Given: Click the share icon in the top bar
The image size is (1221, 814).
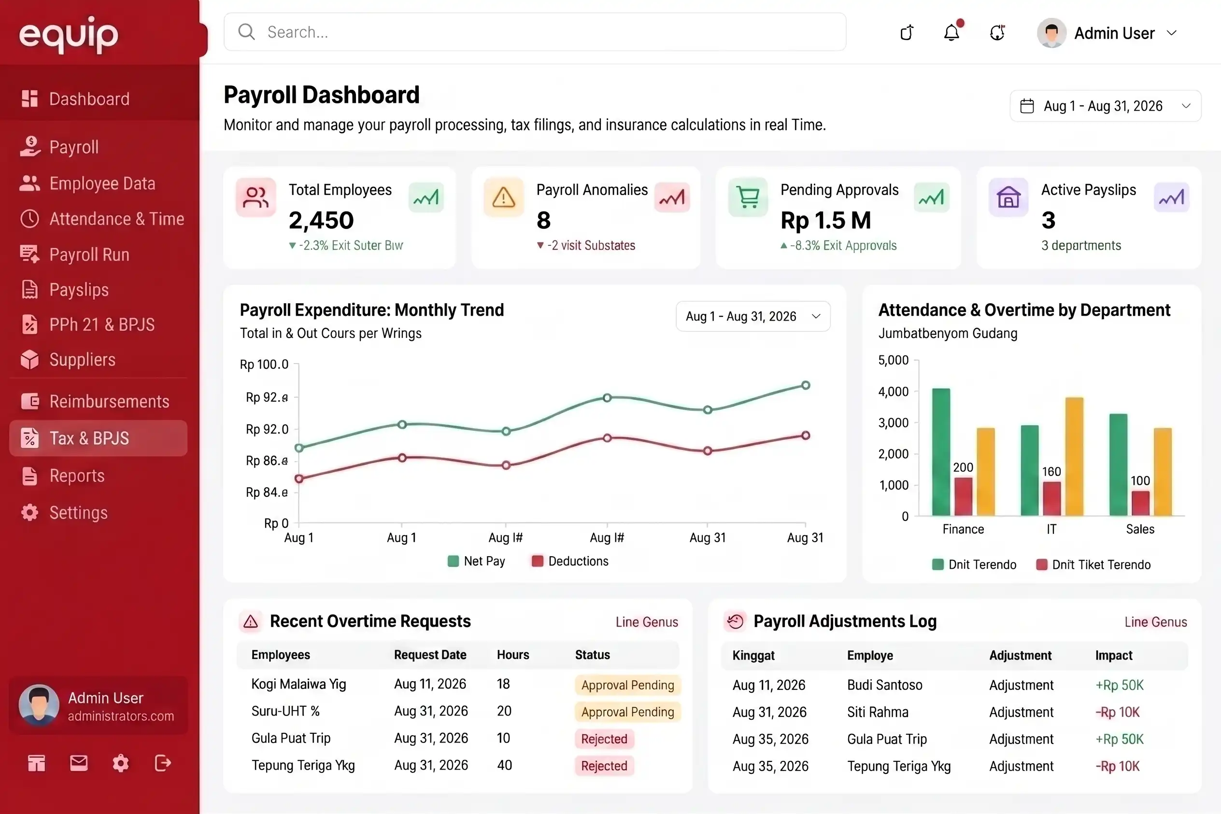Looking at the screenshot, I should click(x=907, y=33).
